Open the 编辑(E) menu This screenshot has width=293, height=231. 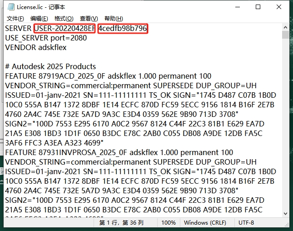tap(39, 19)
